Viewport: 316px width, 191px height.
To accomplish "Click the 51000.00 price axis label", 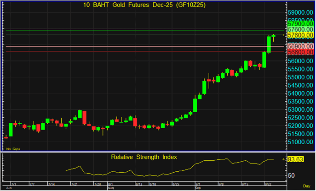I will (300, 142).
